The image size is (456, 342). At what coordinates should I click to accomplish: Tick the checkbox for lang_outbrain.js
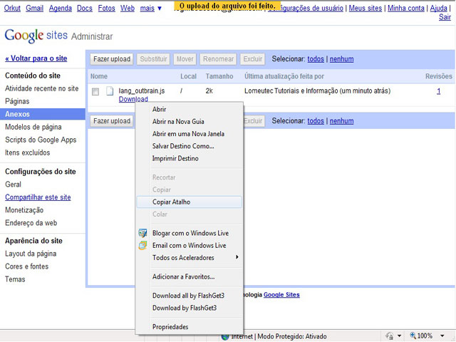(x=95, y=92)
